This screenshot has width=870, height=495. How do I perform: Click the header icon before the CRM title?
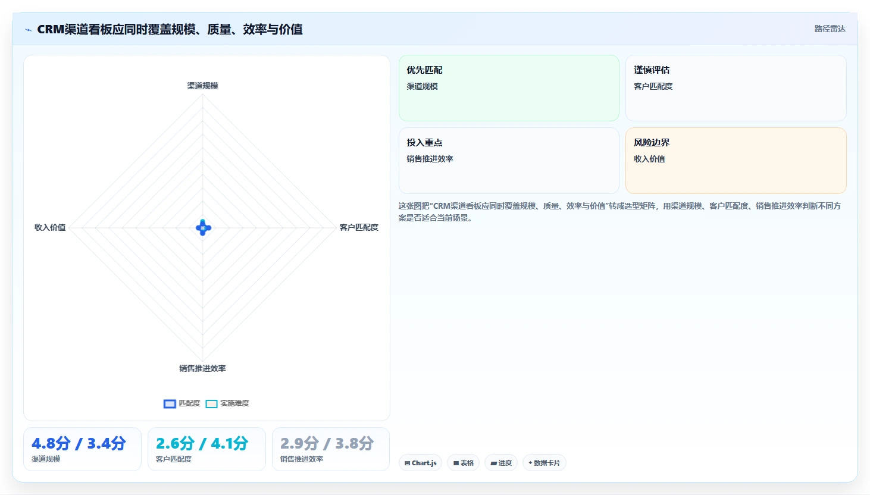click(28, 30)
